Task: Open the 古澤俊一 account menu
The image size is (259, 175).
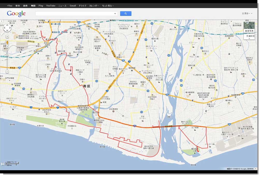Action: (247, 13)
